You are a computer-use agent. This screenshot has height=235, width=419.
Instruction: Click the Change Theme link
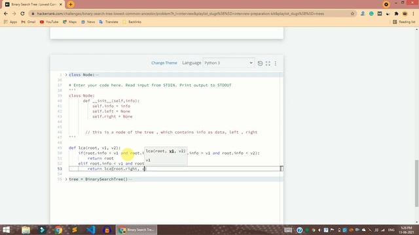pyautogui.click(x=164, y=63)
